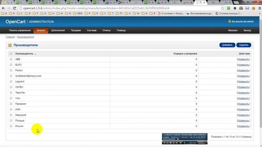Screen dimensions: 262x147
Task: Click the Удалить button
Action: tap(244, 45)
